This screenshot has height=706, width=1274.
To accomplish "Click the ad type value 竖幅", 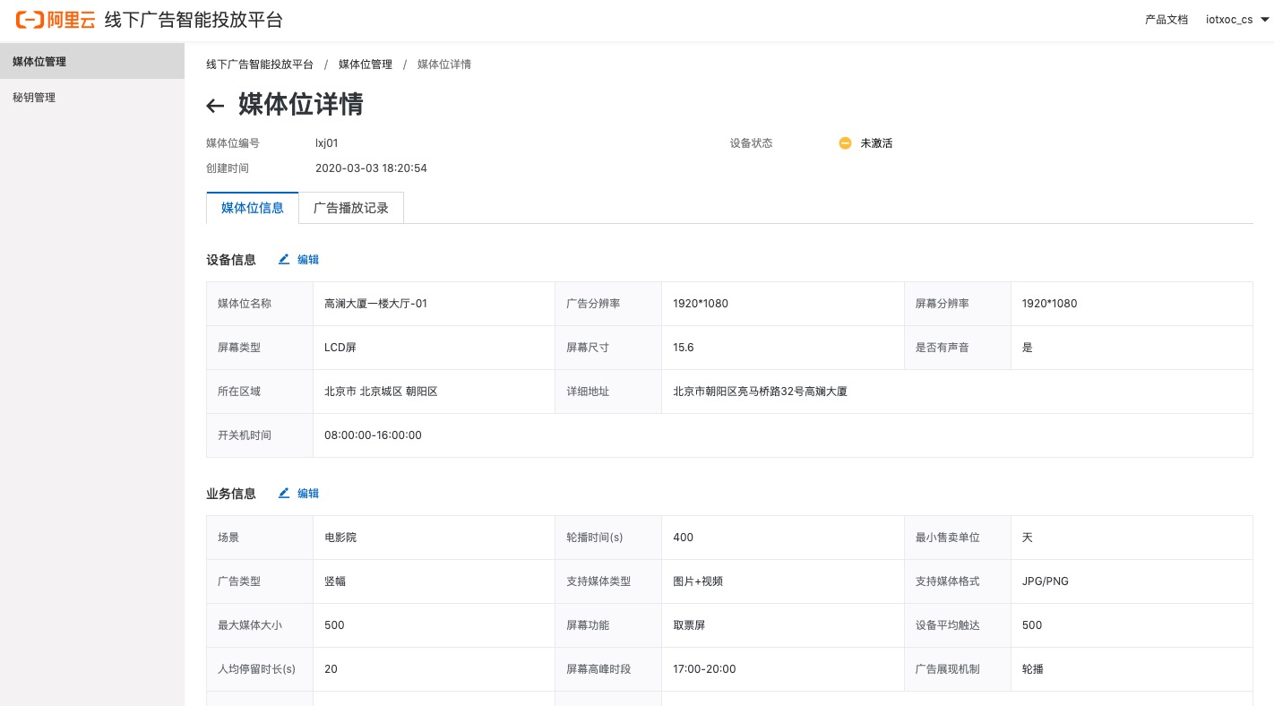I will (x=335, y=581).
